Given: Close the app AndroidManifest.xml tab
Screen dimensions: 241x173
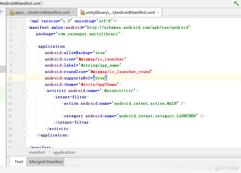Looking at the screenshot, I should pyautogui.click(x=73, y=12).
